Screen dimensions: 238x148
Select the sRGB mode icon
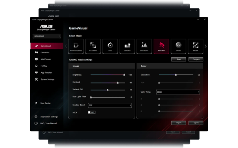pyautogui.click(x=178, y=46)
